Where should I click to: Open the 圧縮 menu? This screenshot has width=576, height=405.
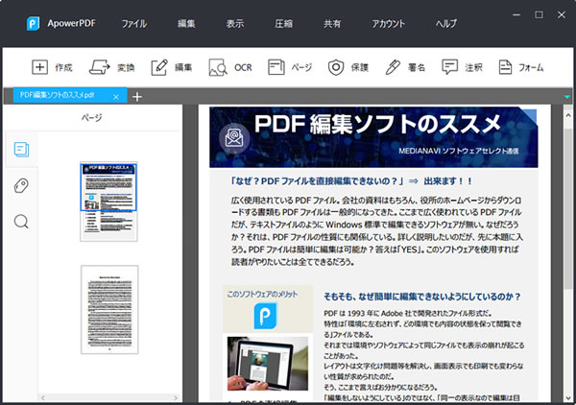pyautogui.click(x=284, y=24)
